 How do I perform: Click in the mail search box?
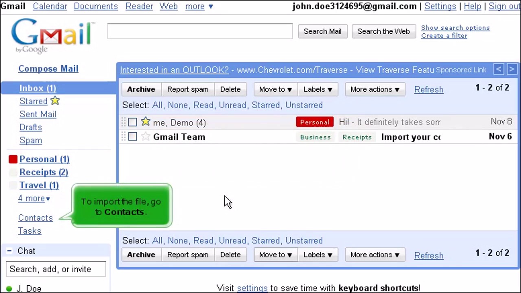click(200, 31)
